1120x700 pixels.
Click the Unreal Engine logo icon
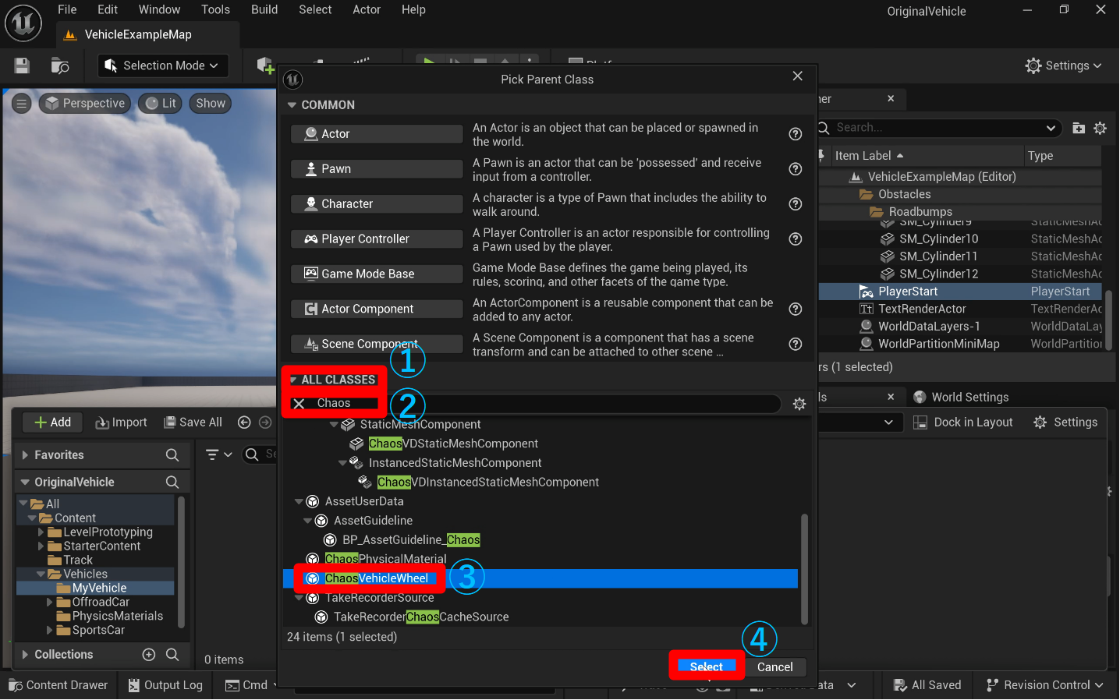23,23
